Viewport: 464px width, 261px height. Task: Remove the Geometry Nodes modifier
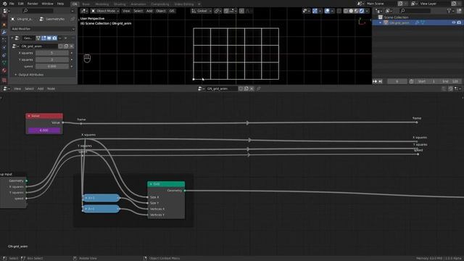coord(66,38)
